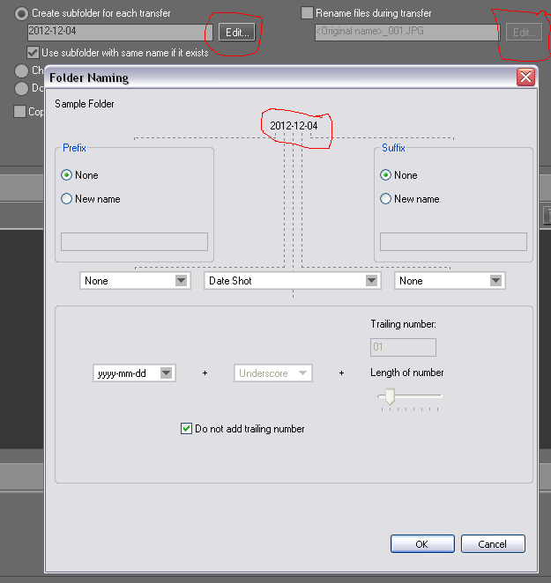This screenshot has height=583, width=551.
Task: Select Suffix None radio button
Action: tap(386, 175)
